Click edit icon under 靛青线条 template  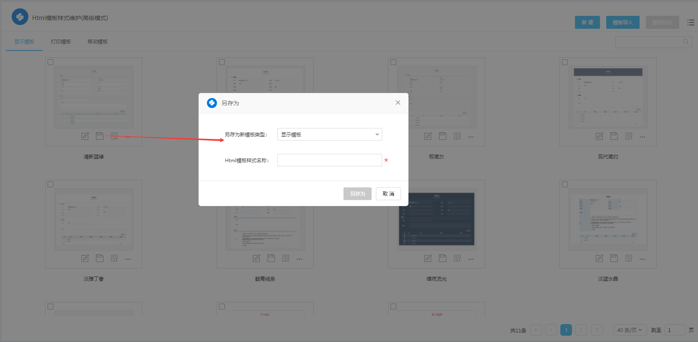[x=257, y=259]
